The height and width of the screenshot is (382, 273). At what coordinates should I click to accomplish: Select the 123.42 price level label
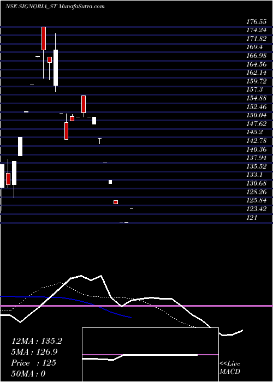256,209
